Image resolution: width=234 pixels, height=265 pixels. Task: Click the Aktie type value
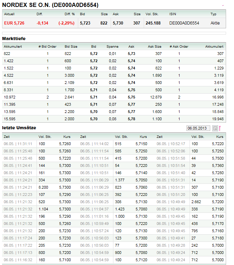[x=215, y=23]
